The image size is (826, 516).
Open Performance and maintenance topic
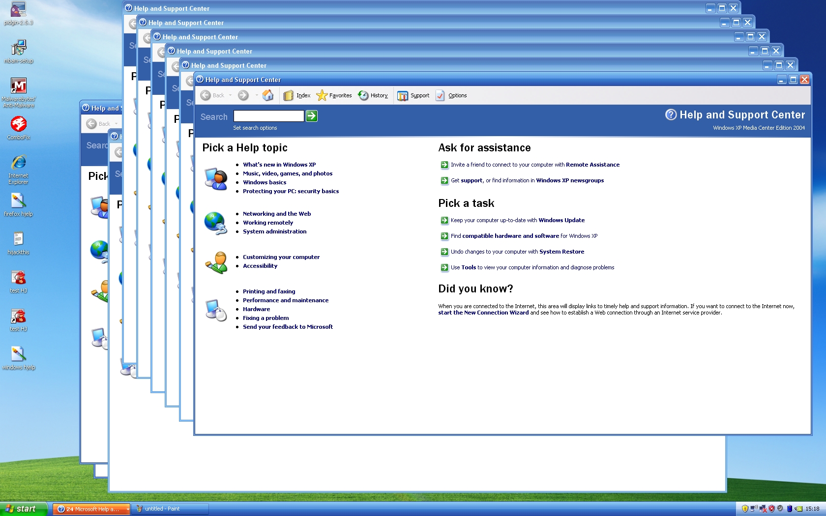tap(286, 300)
